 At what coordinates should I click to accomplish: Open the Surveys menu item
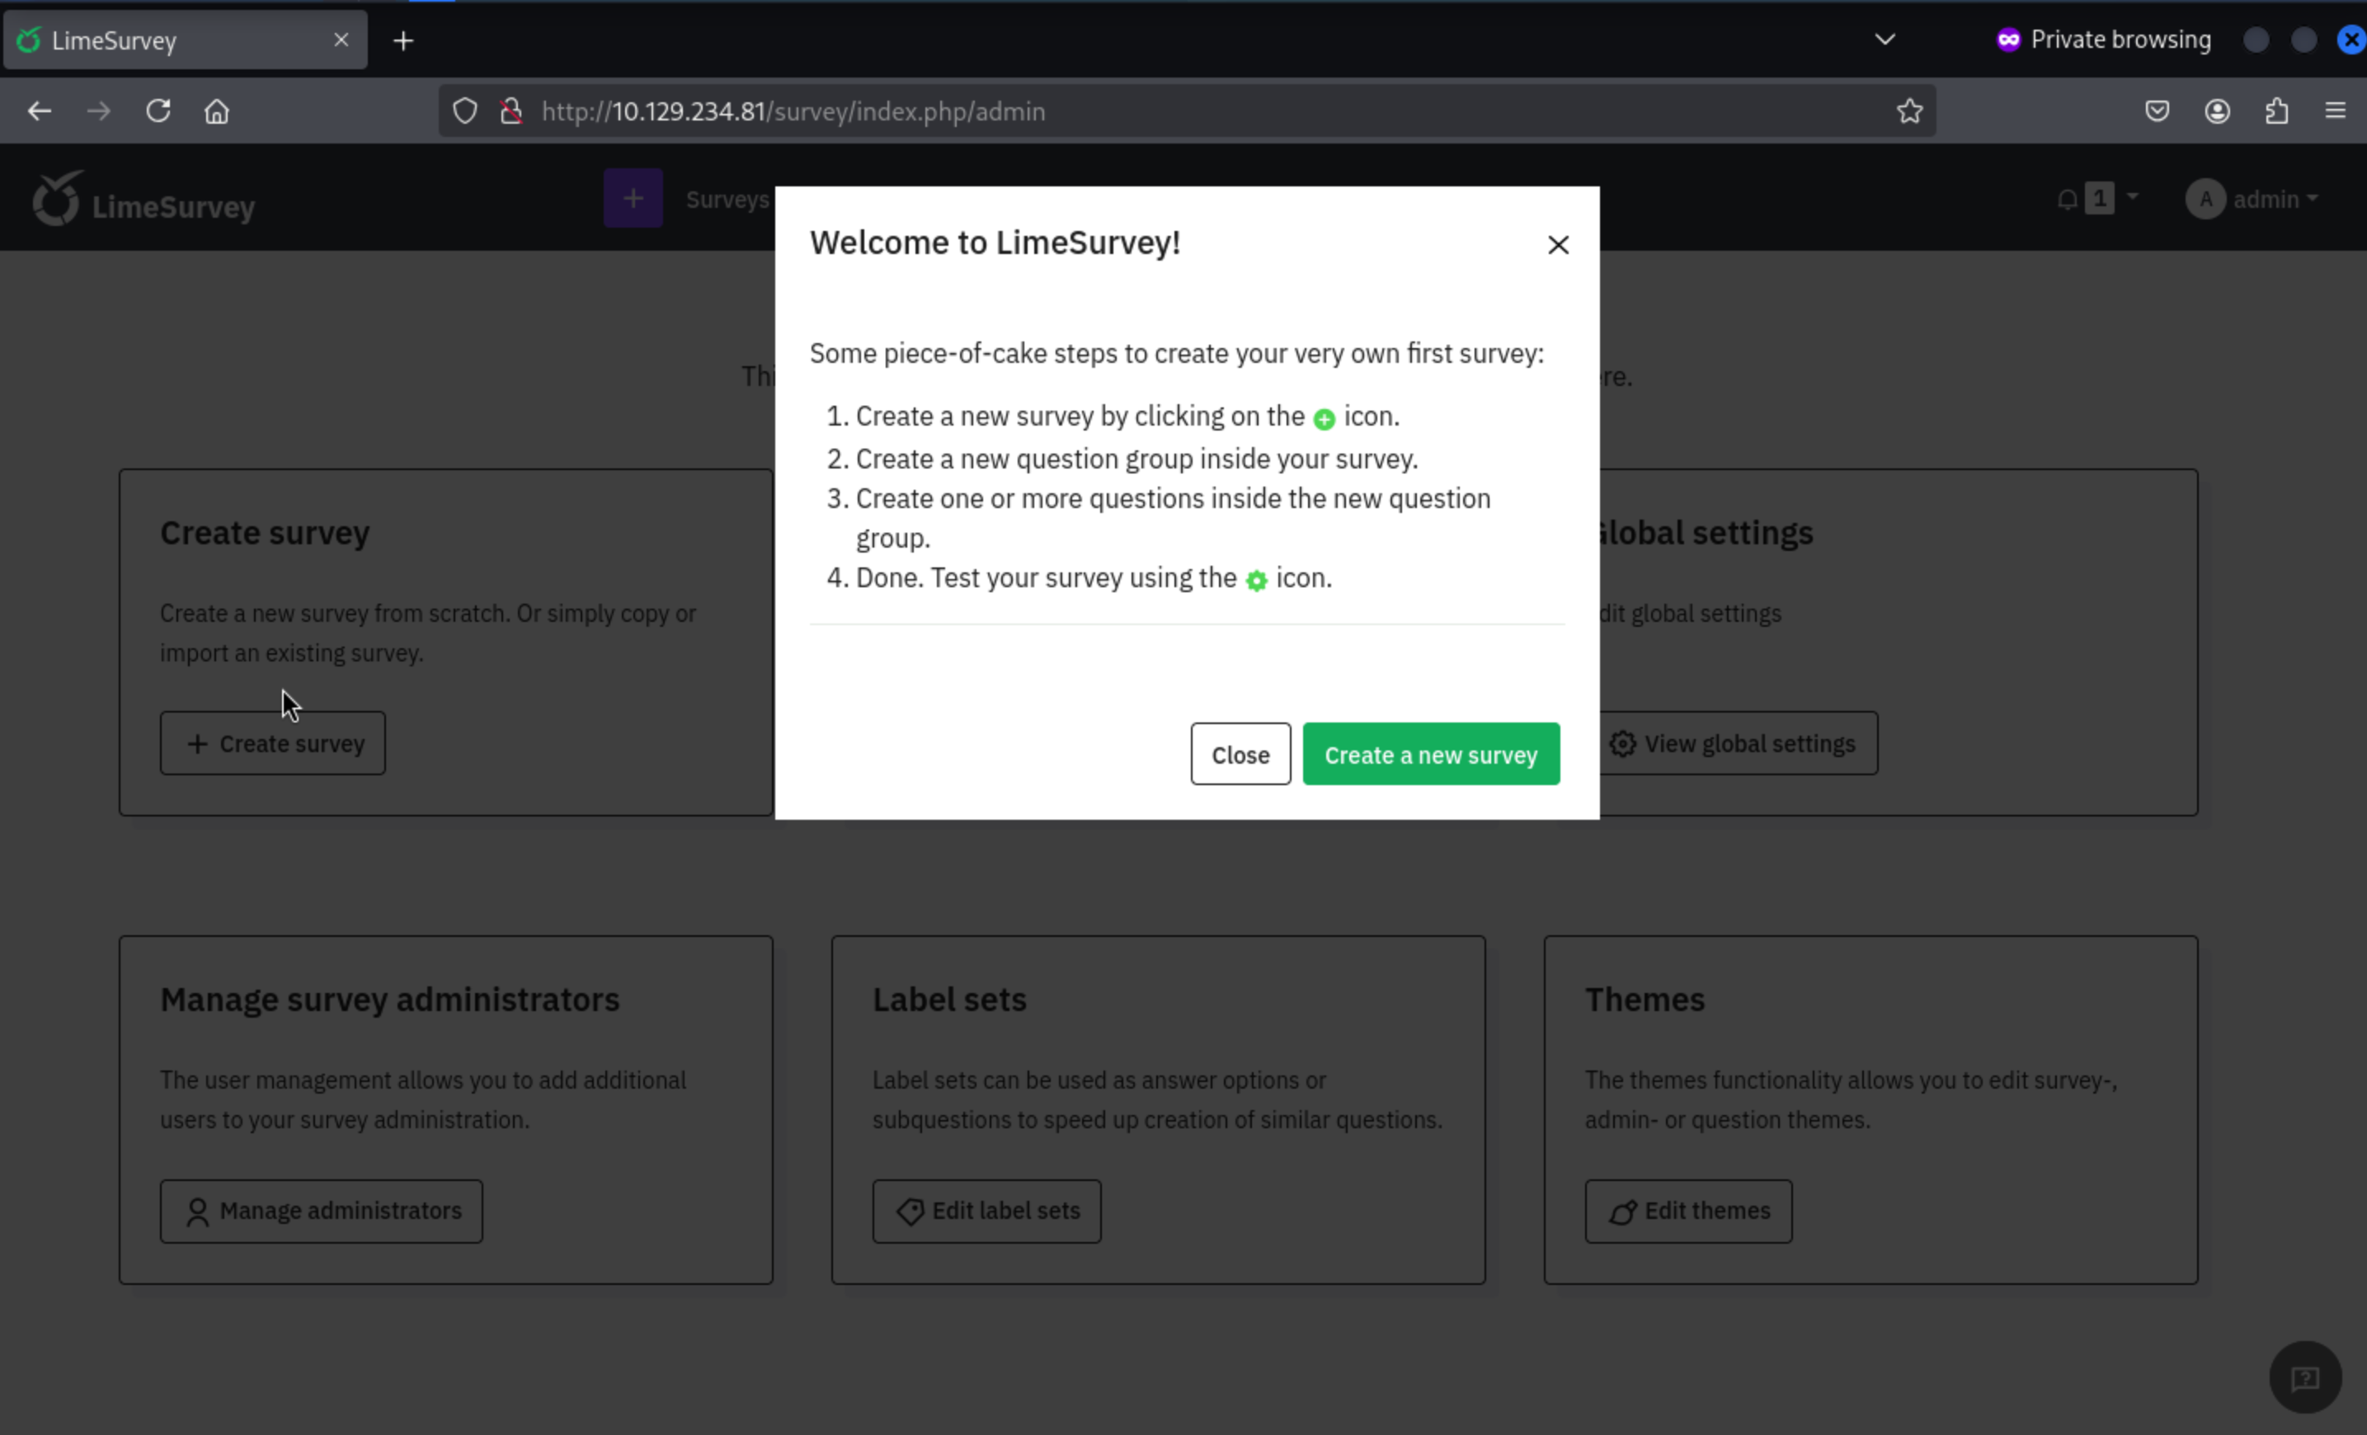tap(727, 199)
